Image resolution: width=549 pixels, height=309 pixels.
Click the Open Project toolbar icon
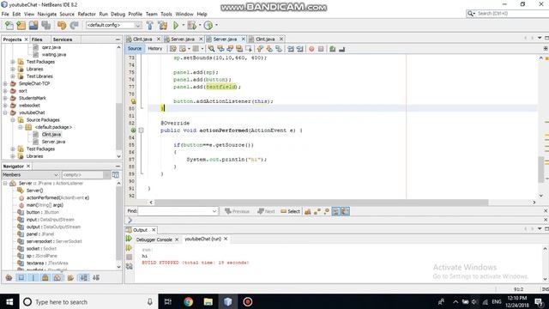pyautogui.click(x=33, y=25)
